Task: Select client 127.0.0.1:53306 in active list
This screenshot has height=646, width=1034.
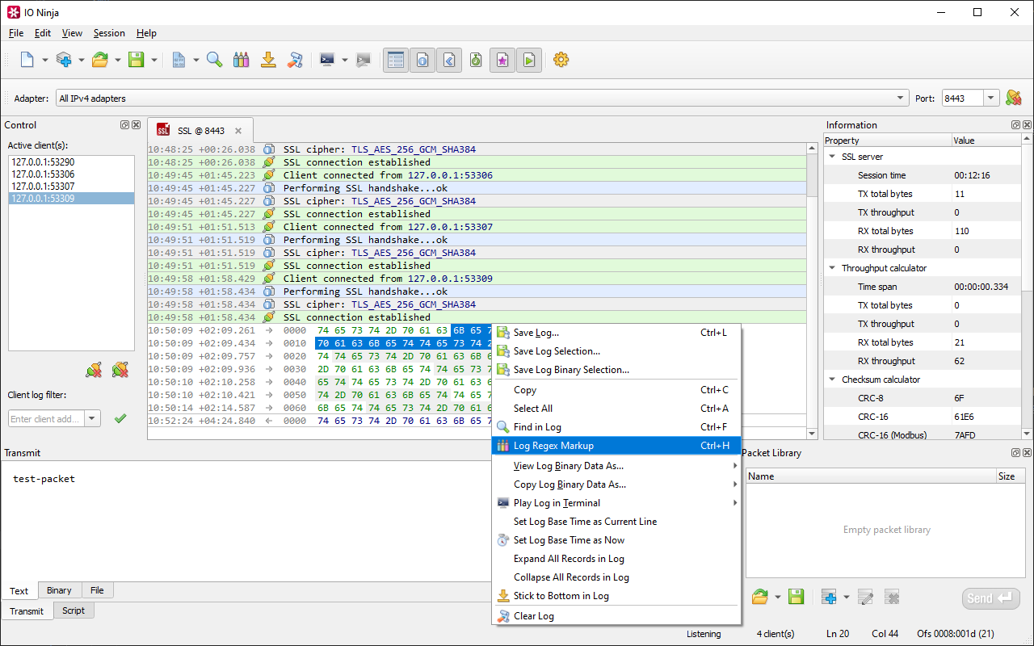Action: [71, 174]
